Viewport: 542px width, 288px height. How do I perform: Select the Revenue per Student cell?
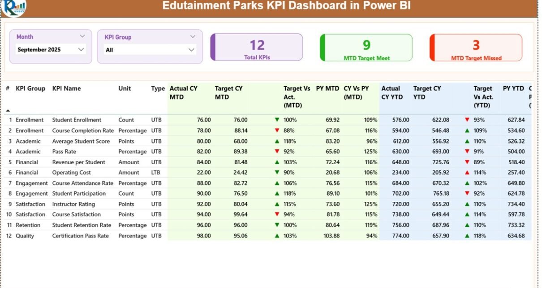79,162
